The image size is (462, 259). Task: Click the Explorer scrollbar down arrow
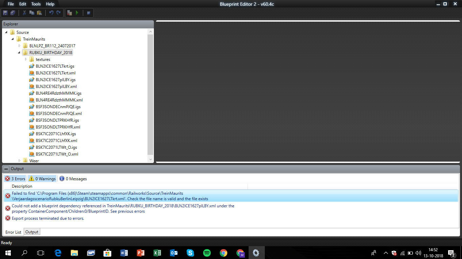click(x=151, y=159)
